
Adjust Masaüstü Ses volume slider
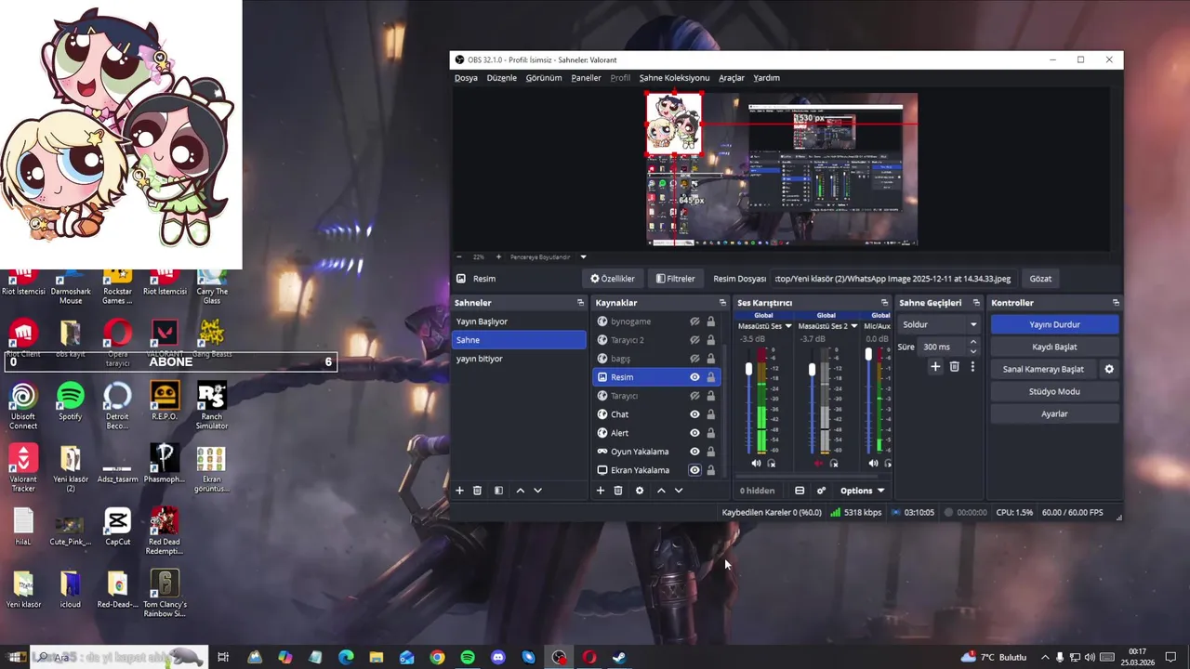coord(749,370)
